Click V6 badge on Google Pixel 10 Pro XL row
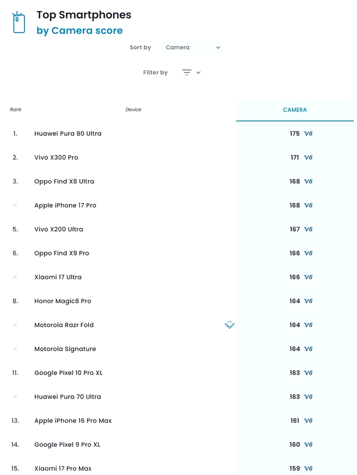 [x=308, y=373]
